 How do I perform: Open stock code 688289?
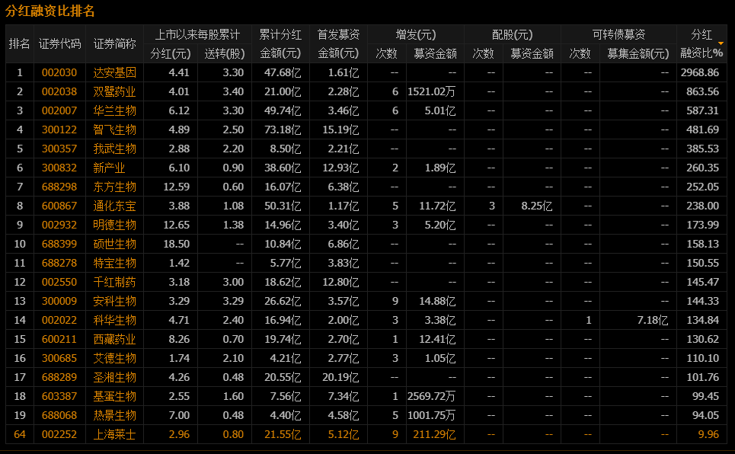click(59, 377)
